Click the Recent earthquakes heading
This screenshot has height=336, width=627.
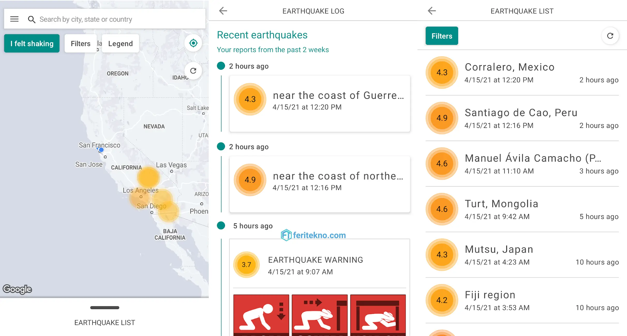click(262, 35)
